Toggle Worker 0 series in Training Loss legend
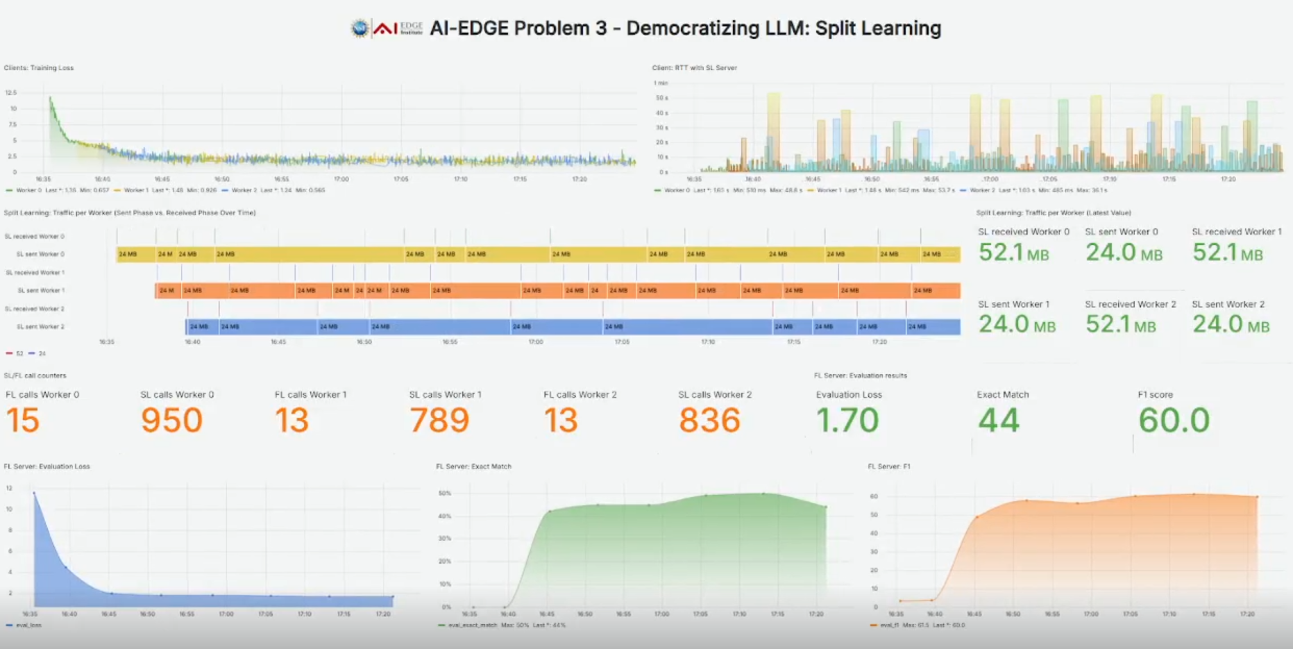This screenshot has width=1293, height=649. [28, 190]
